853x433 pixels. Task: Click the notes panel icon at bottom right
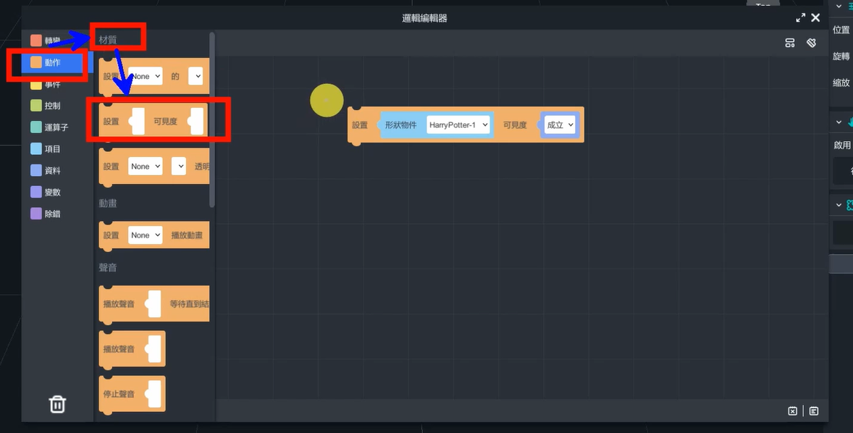coord(814,411)
